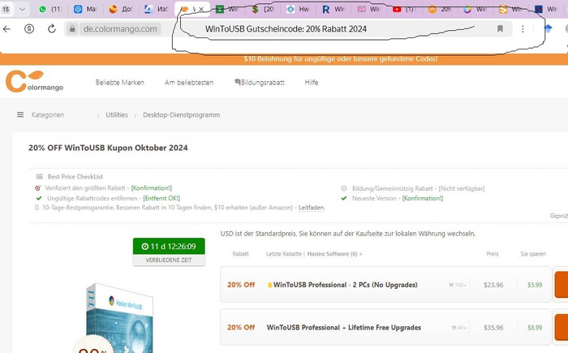Open the Bildungsrabatt page
The image size is (568, 353).
[x=260, y=82]
